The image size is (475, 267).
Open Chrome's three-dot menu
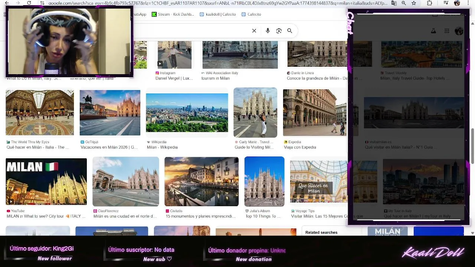coord(469,3)
